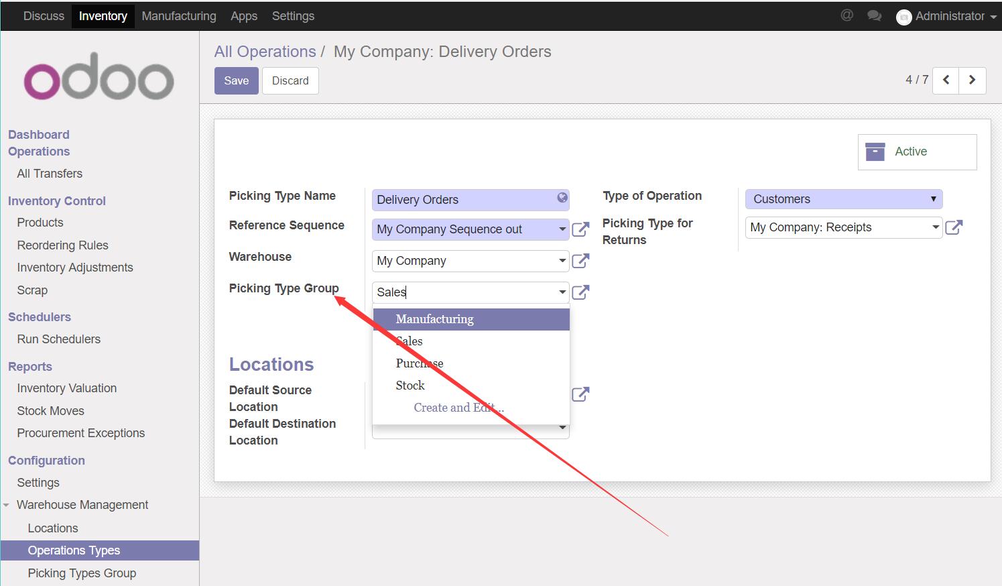Open Configuration Settings in sidebar

click(38, 483)
